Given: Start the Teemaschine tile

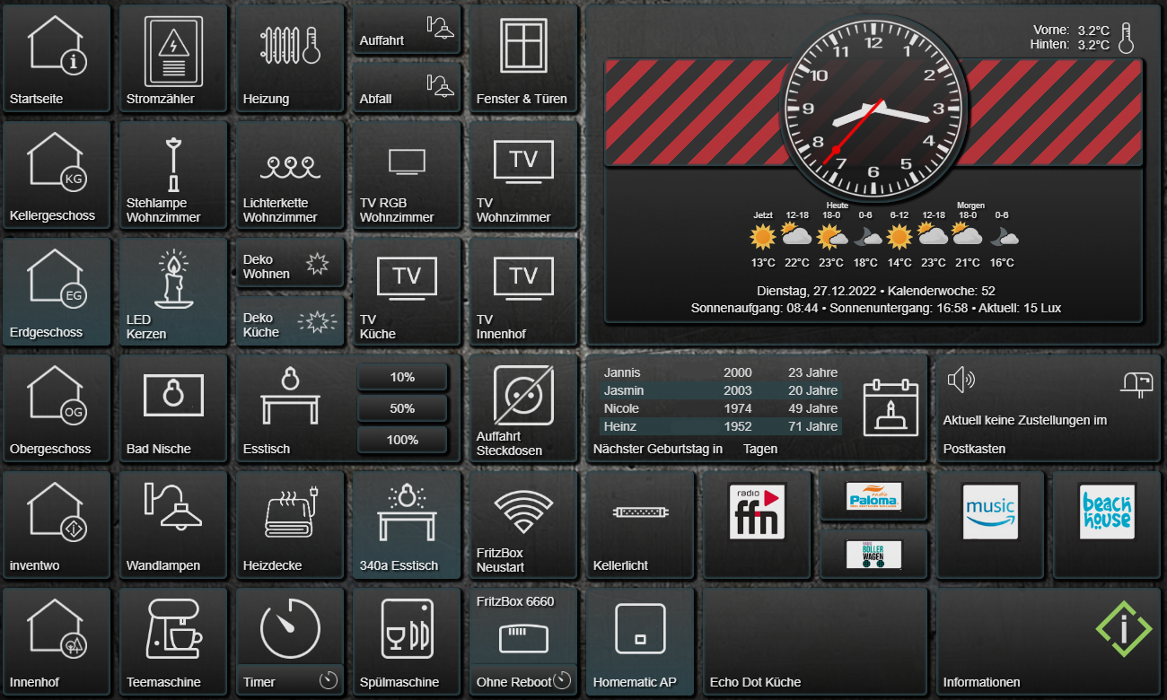Looking at the screenshot, I should (x=173, y=642).
